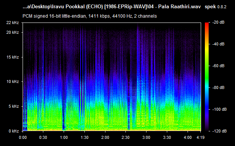The width and height of the screenshot is (235, 146).
Task: Click the 1:00 time axis label
Action: tap(64, 137)
